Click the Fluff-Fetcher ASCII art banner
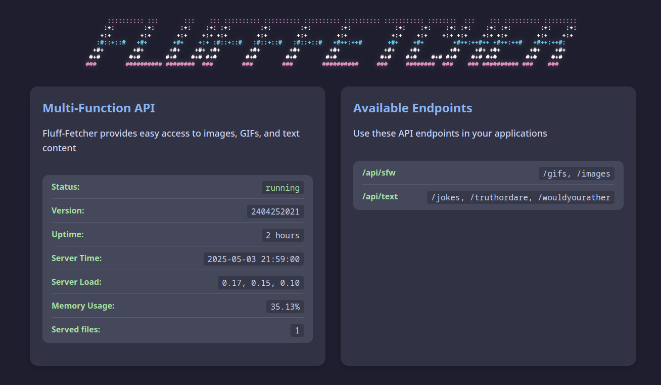This screenshot has height=385, width=661. (330, 42)
